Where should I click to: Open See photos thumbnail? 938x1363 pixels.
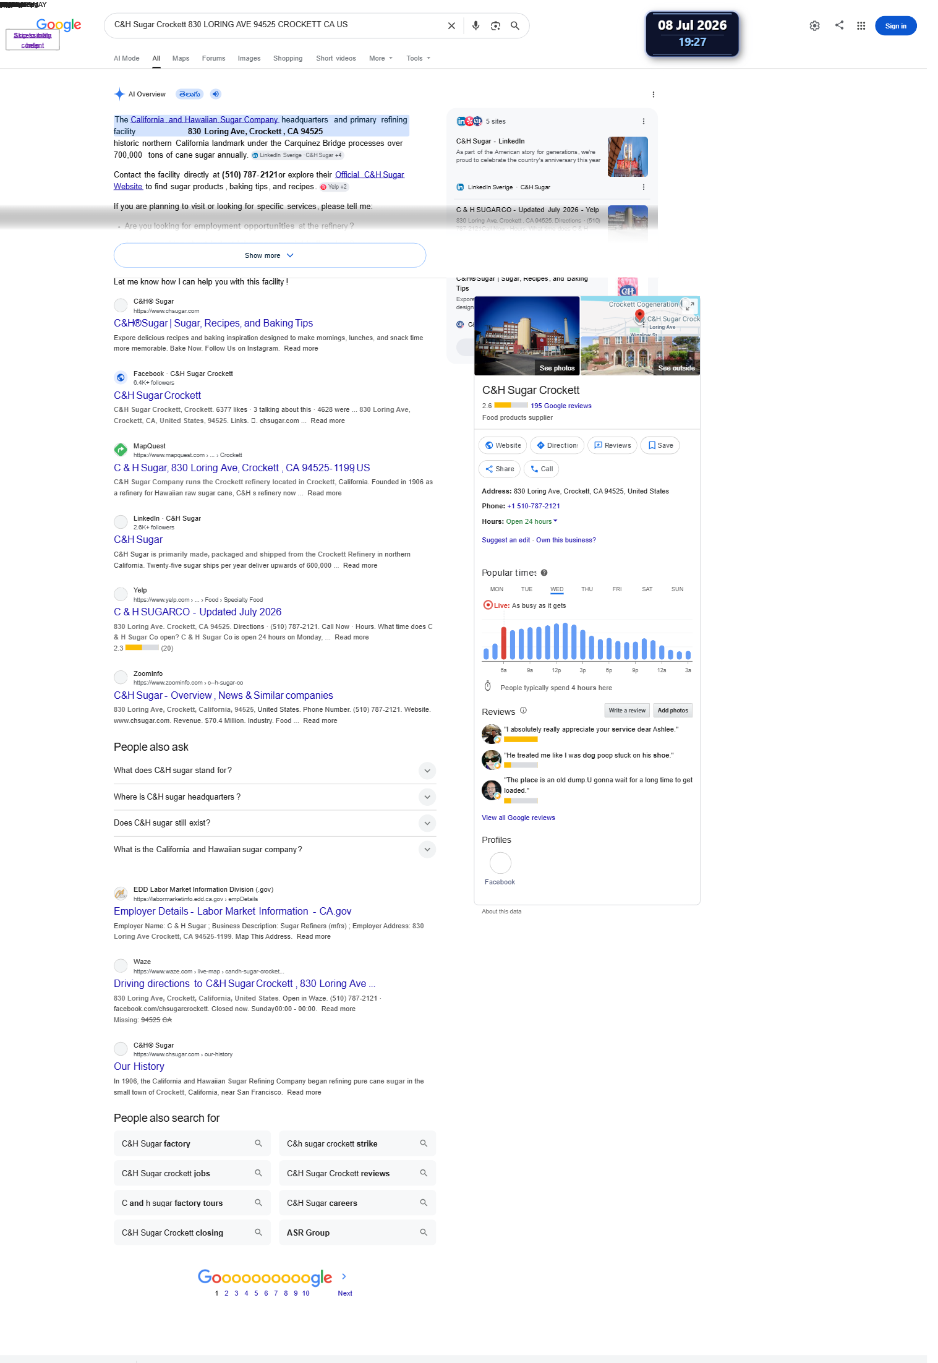pos(527,336)
